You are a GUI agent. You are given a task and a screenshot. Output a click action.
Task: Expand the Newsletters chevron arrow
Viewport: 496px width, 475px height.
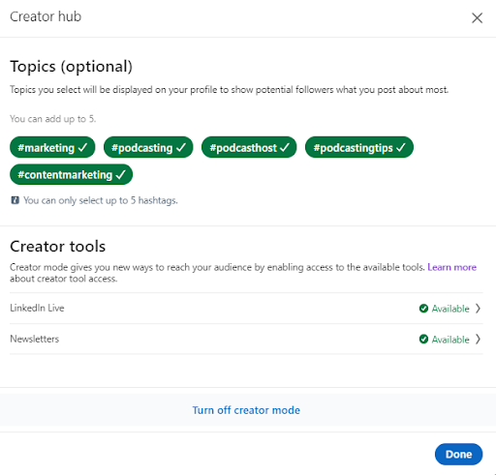478,339
